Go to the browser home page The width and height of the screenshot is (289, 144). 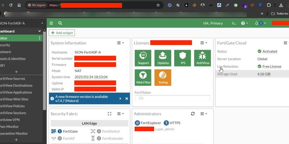19,5
